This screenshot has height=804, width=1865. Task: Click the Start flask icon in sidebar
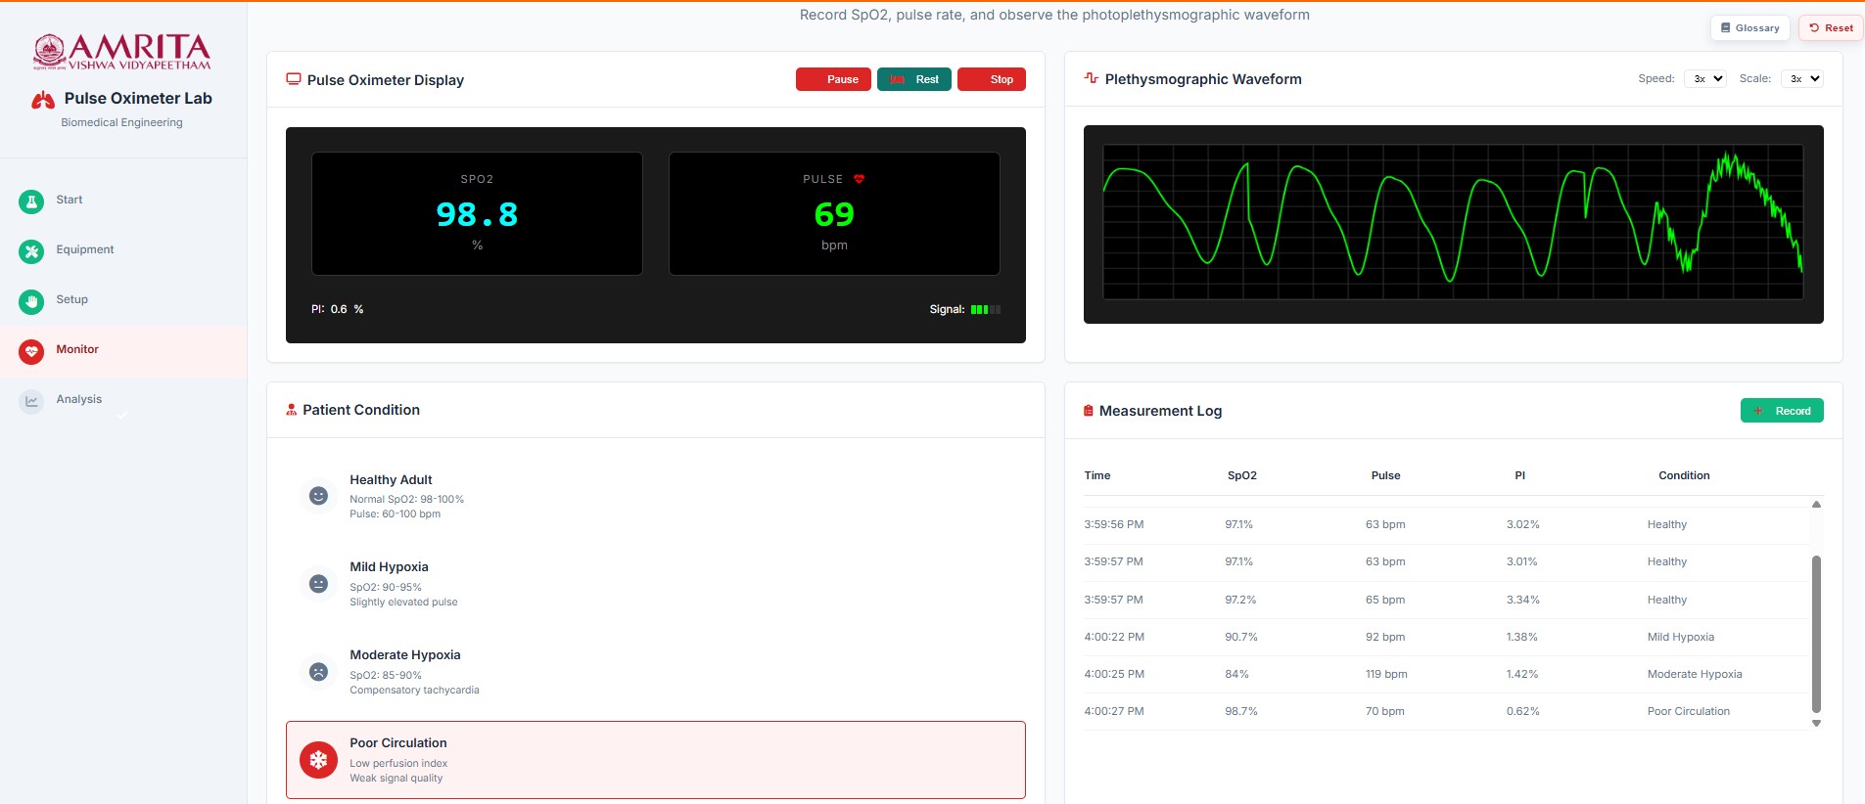(x=31, y=201)
